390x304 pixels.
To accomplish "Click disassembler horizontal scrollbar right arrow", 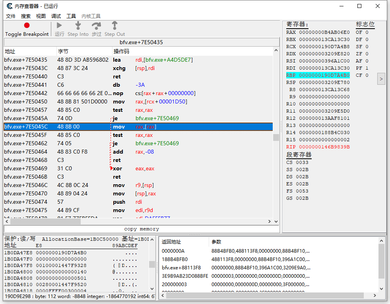I will [x=270, y=221].
